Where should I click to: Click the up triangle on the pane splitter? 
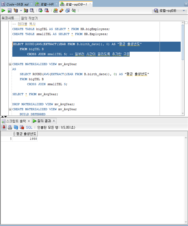pyautogui.click(x=2, y=117)
